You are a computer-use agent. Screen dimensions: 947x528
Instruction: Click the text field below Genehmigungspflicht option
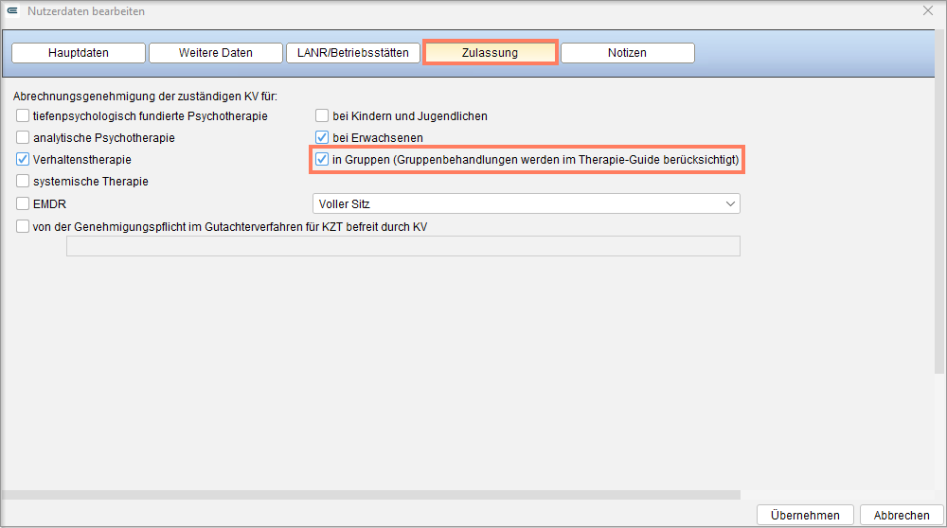click(402, 246)
